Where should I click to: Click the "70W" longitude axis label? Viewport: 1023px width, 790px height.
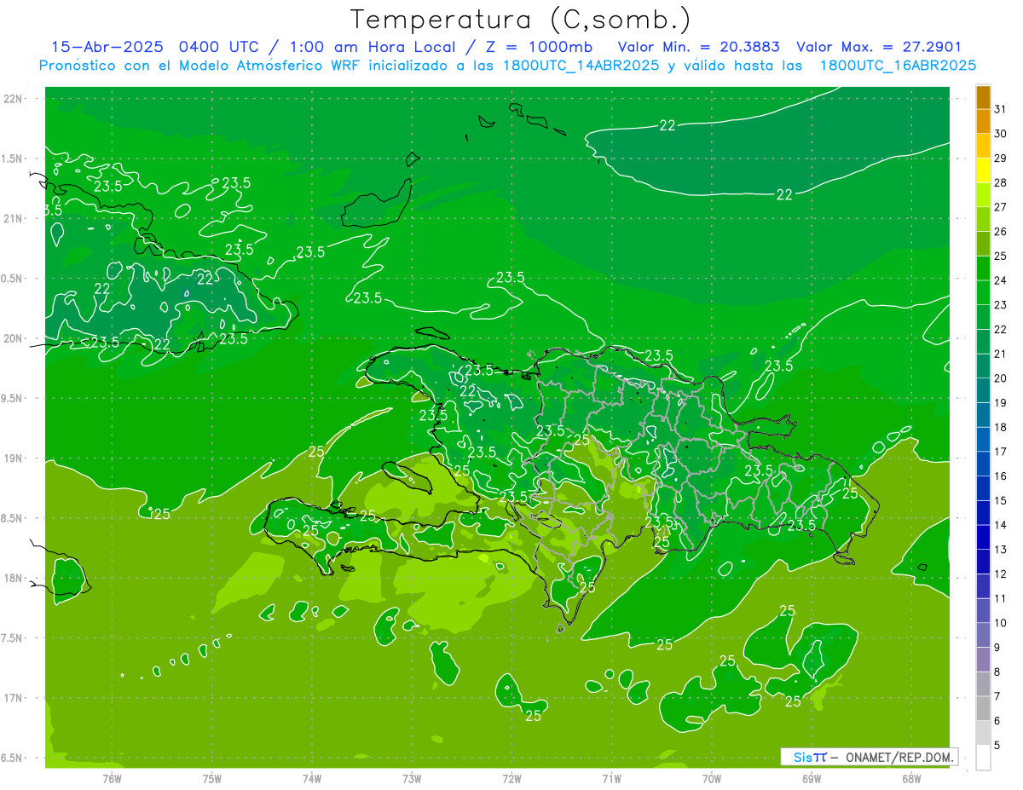click(x=712, y=779)
